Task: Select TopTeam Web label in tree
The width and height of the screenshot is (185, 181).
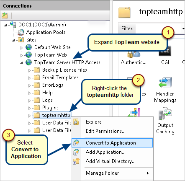Action: pos(51,55)
